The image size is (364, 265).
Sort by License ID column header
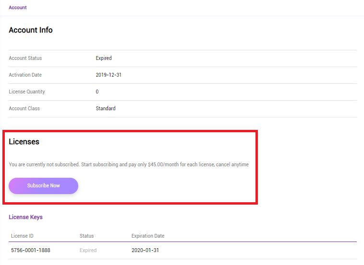22,236
